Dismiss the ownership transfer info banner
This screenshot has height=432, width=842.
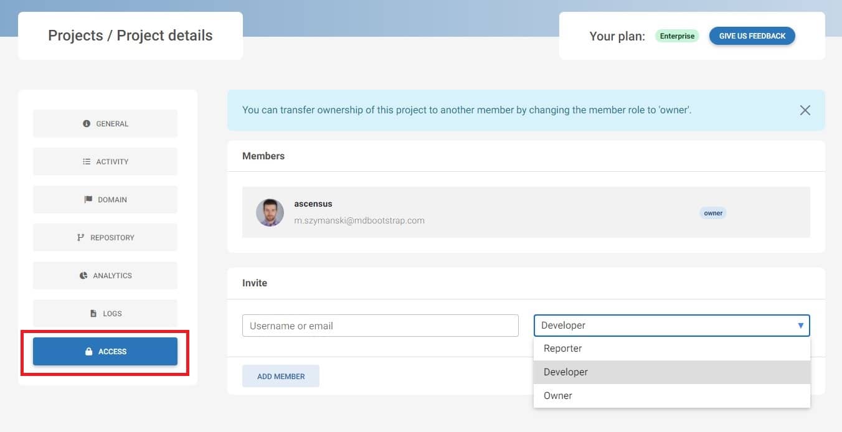(x=805, y=110)
